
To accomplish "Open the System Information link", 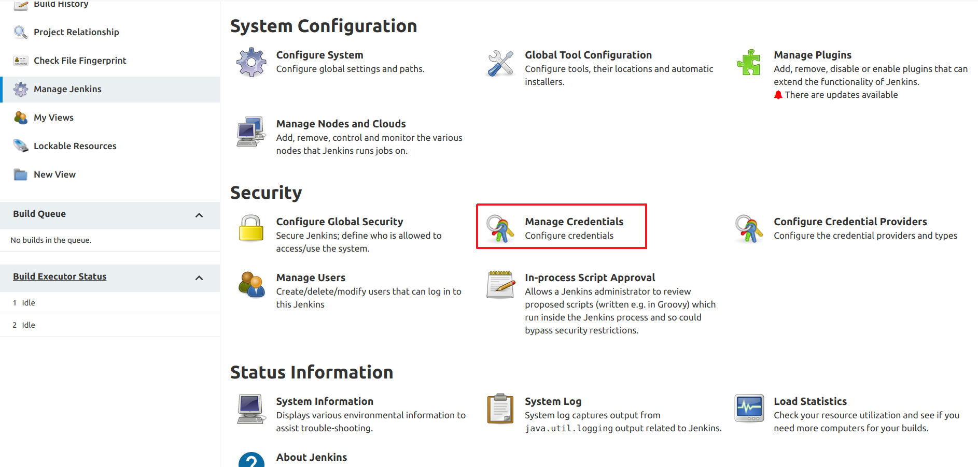I will (325, 401).
